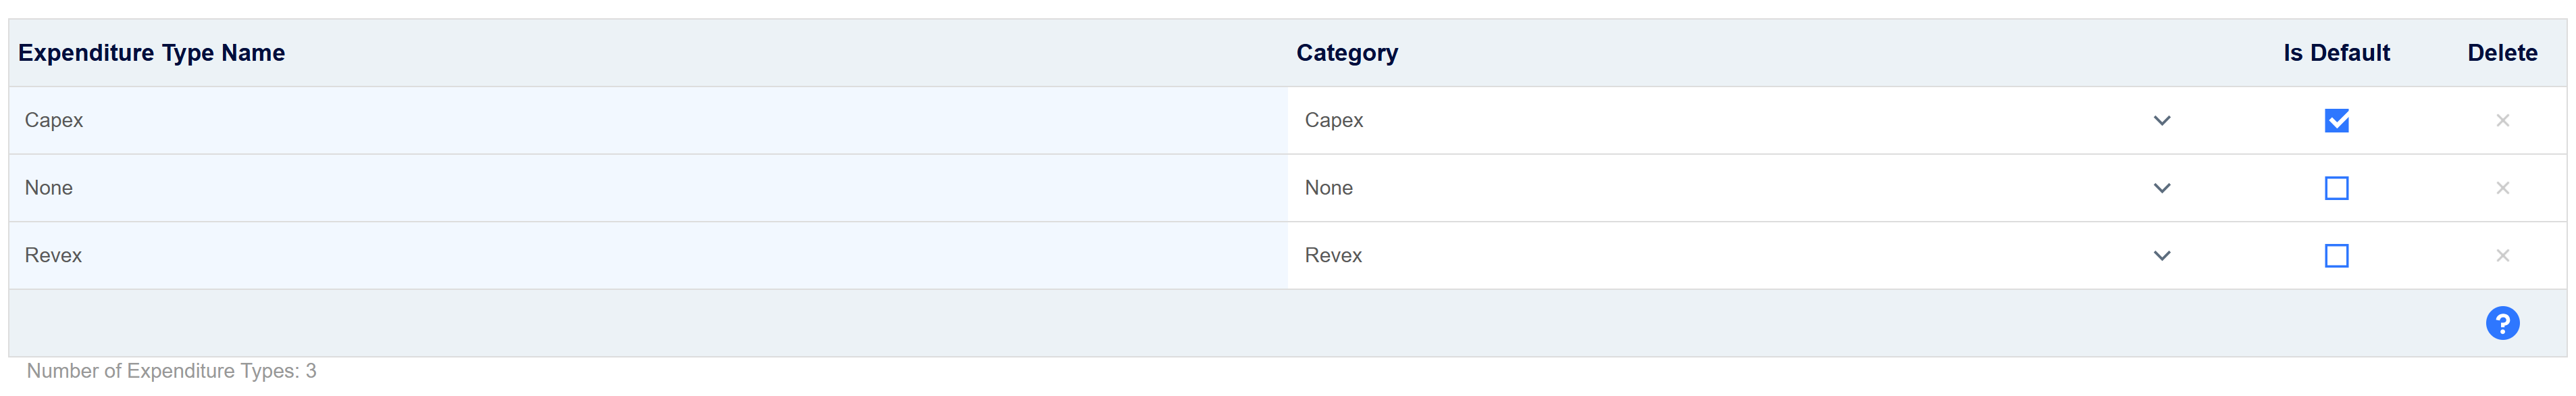The image size is (2576, 396).
Task: Click the Capex expenditure type name field
Action: [640, 120]
